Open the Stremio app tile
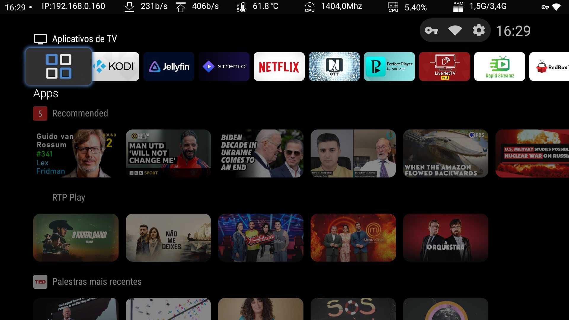This screenshot has height=320, width=569. [224, 67]
